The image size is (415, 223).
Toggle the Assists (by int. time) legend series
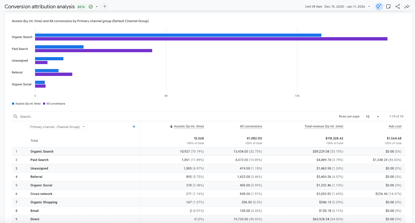[26, 104]
